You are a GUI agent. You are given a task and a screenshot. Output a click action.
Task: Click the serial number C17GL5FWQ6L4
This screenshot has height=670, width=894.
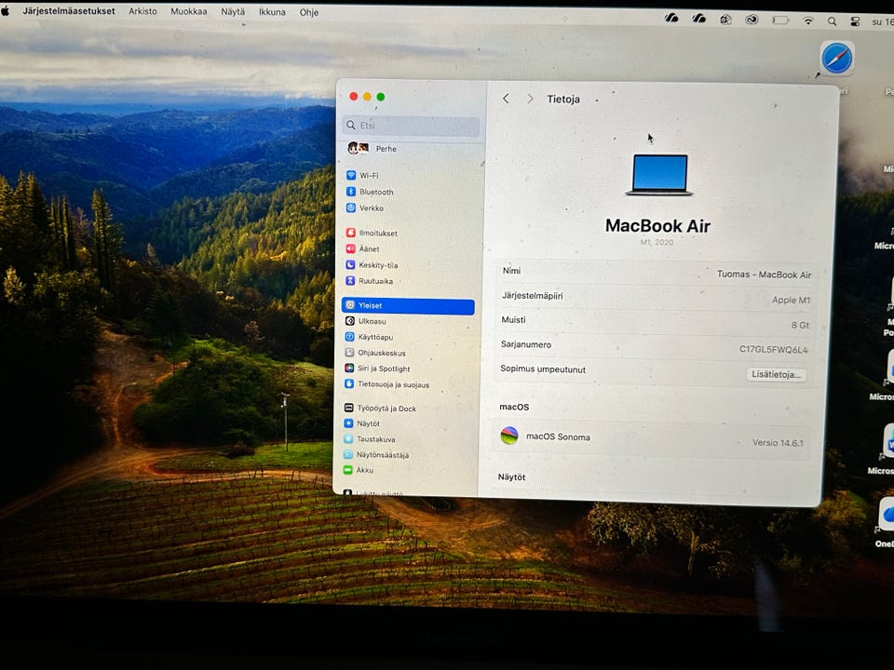[773, 349]
